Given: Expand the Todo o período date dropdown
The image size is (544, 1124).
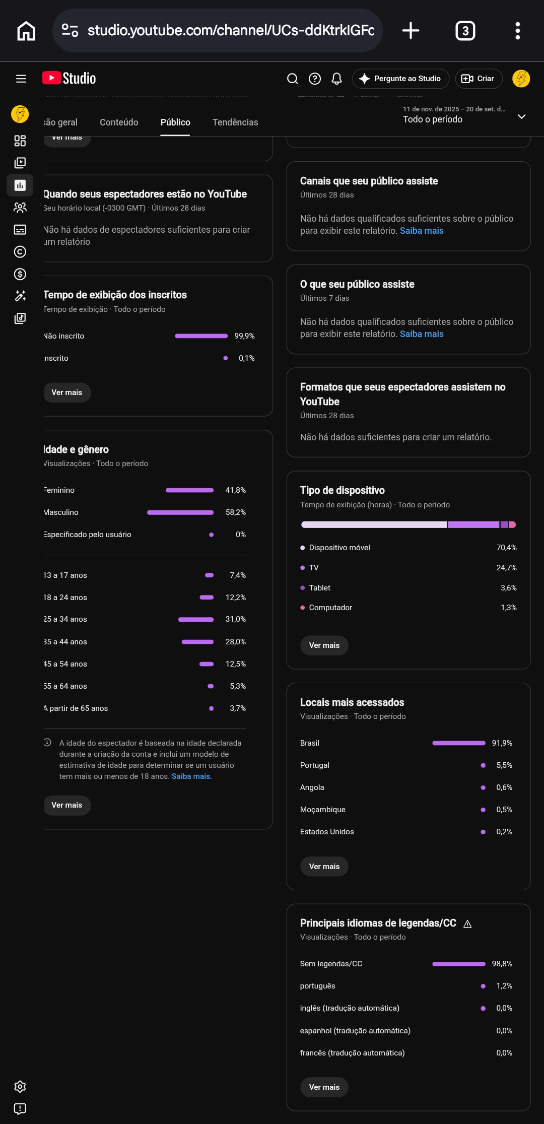Looking at the screenshot, I should tap(464, 116).
